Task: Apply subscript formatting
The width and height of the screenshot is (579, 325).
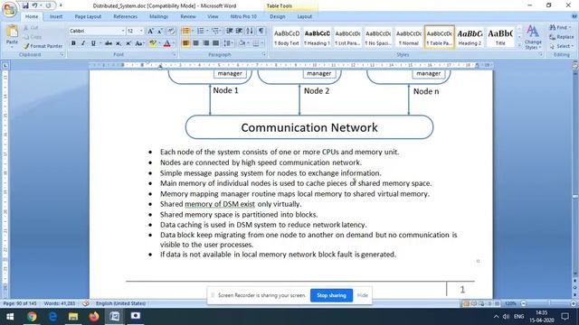Action: (119, 43)
